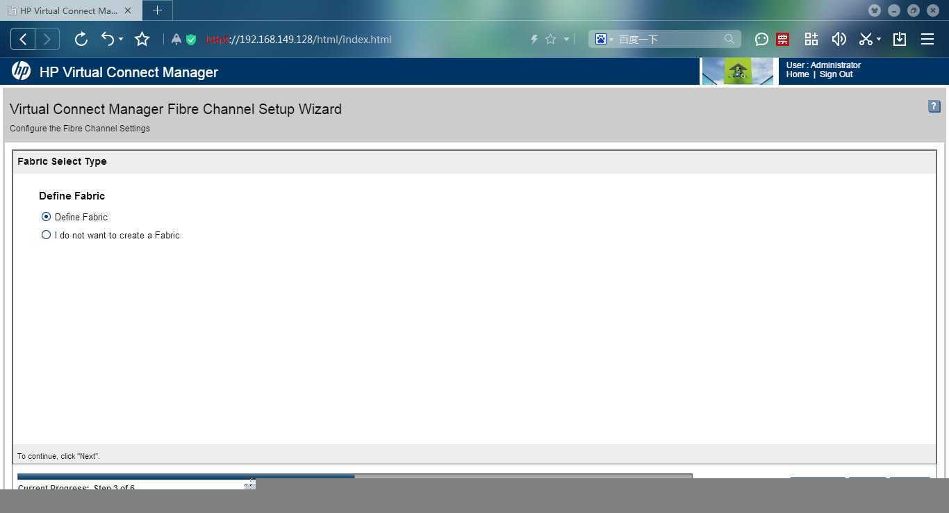Select the HP Virtual Connect Manager tab
This screenshot has width=949, height=513.
point(69,10)
